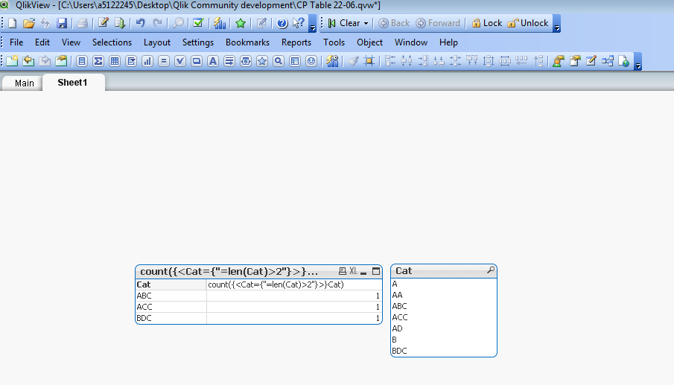This screenshot has height=385, width=674.
Task: Create a Custom Object smiley icon
Action: click(x=311, y=61)
